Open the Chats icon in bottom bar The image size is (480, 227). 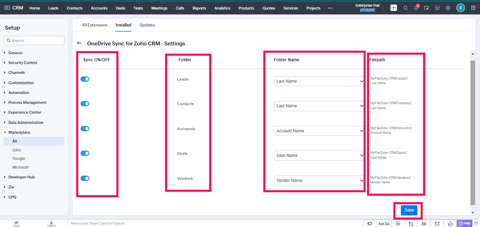pos(17,223)
